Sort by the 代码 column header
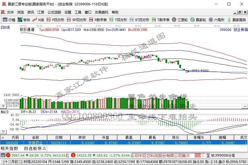 pos(12,137)
